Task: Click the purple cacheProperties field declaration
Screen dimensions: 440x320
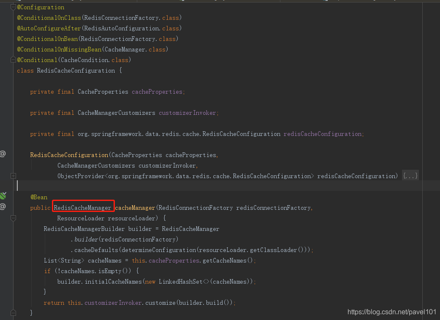Action: 157,92
